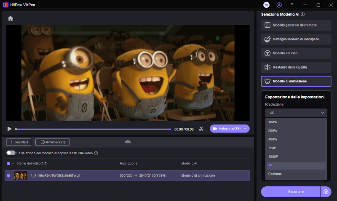Image resolution: width=337 pixels, height=201 pixels.
Task: Go to the home screen icon
Action: pos(10,19)
